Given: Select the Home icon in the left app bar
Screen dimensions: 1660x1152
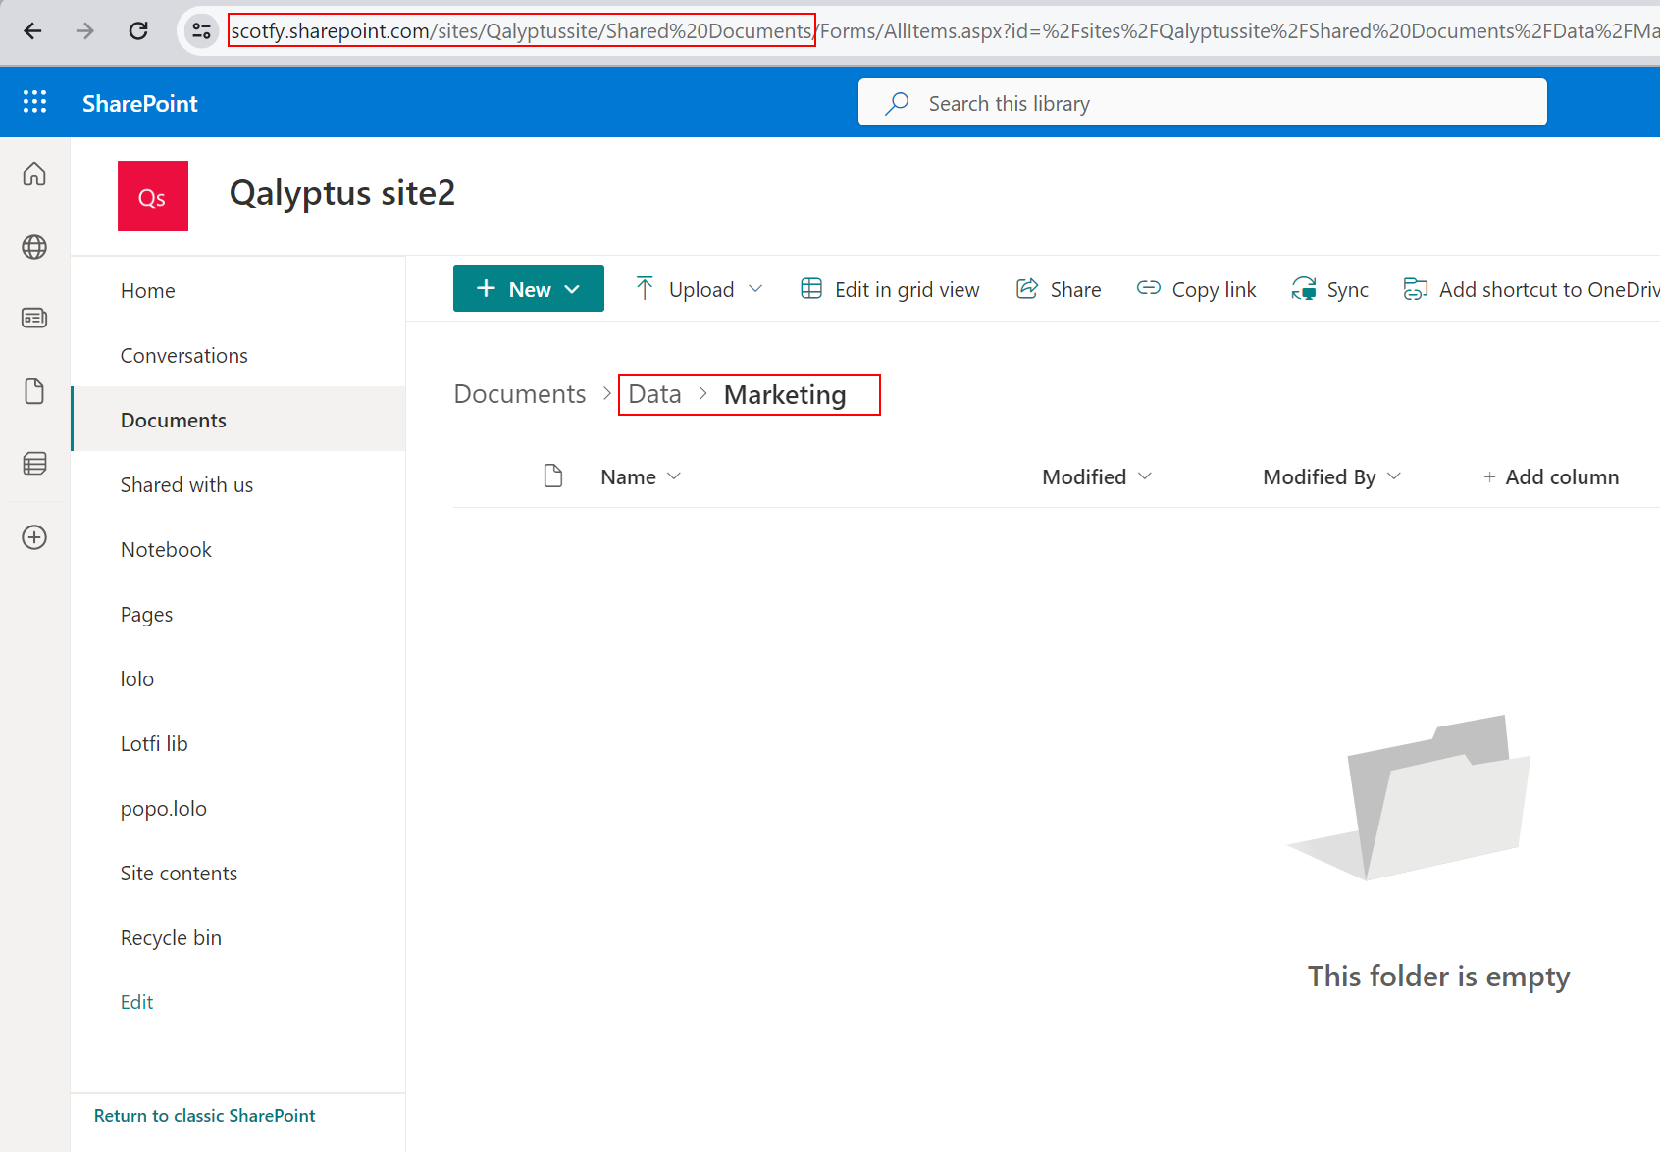Looking at the screenshot, I should [x=34, y=174].
